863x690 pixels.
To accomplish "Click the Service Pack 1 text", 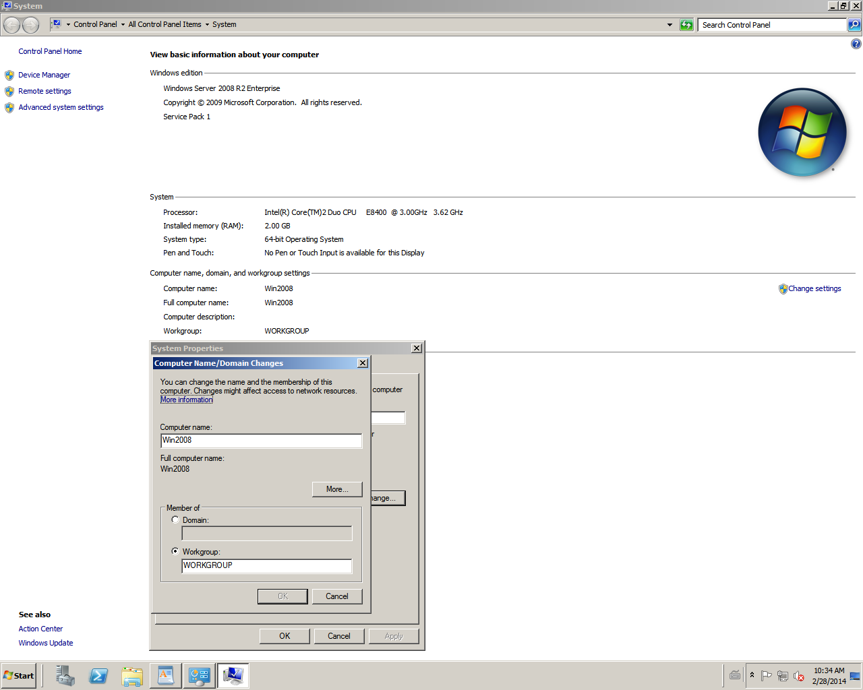I will coord(187,117).
